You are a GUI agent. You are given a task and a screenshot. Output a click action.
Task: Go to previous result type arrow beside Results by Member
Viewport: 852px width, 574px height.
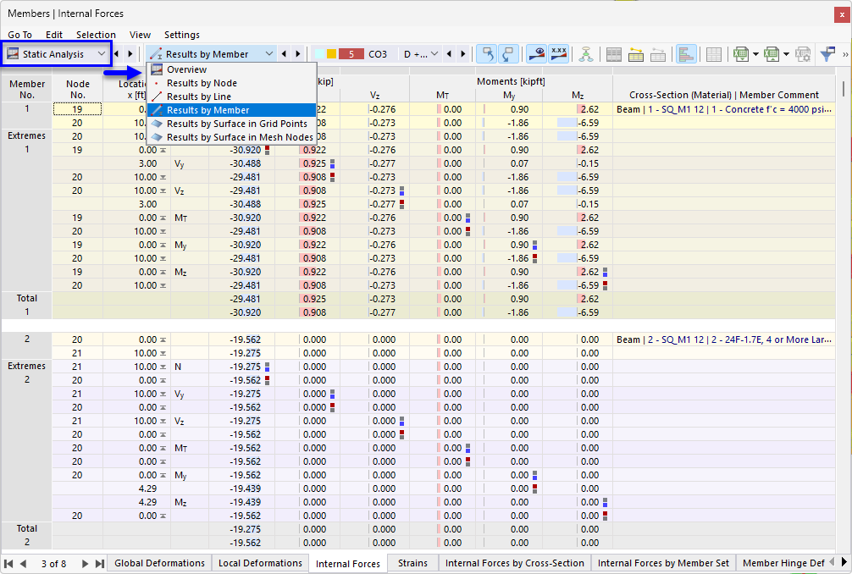pos(284,54)
